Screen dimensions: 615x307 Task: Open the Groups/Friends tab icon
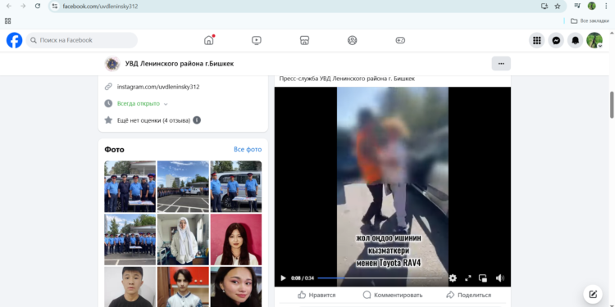point(353,40)
